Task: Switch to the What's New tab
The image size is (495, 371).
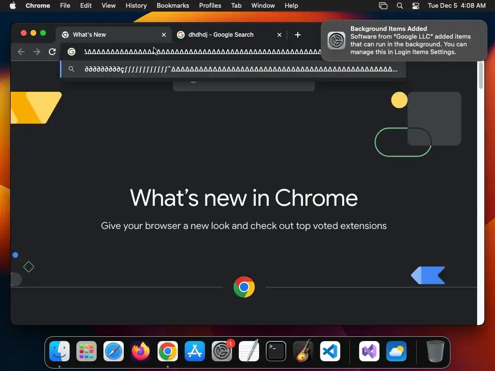Action: point(114,35)
